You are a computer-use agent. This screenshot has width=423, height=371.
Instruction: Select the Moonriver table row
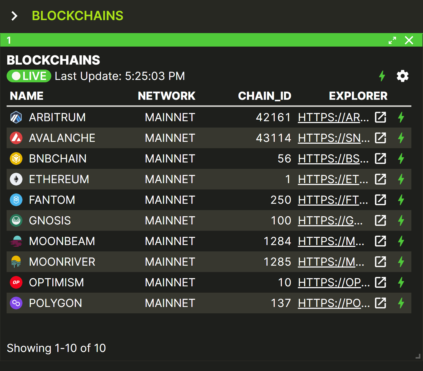click(x=209, y=262)
